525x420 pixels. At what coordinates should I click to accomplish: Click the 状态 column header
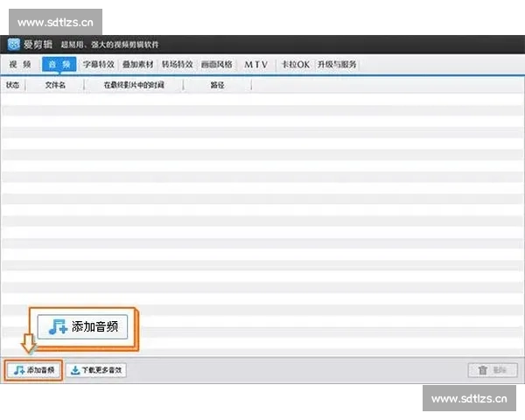13,85
